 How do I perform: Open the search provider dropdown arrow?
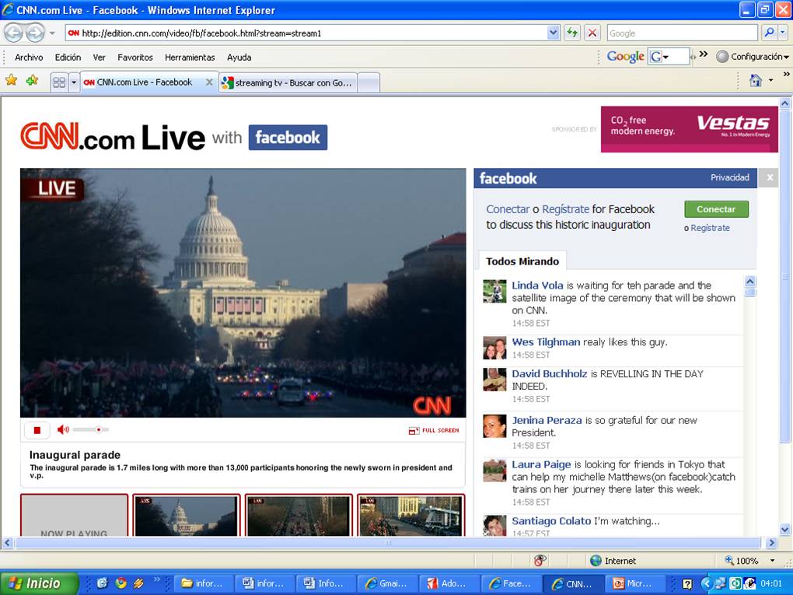tap(782, 33)
